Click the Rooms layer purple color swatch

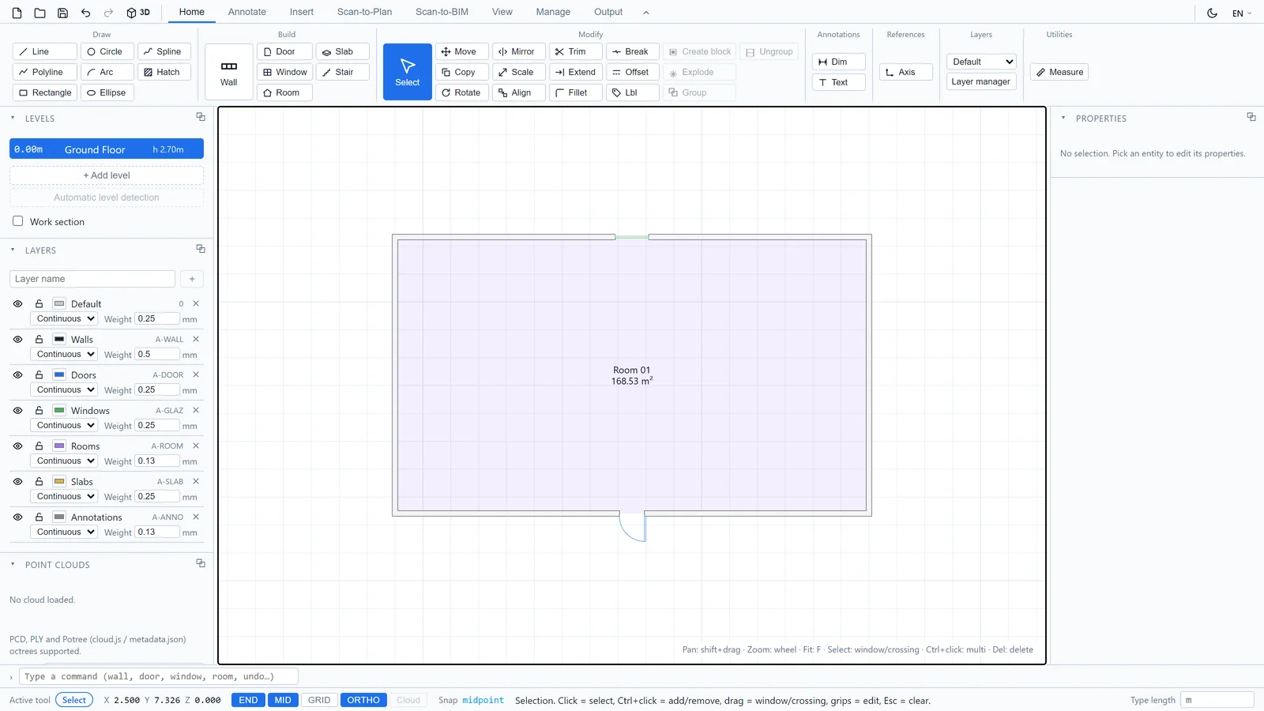tap(59, 446)
